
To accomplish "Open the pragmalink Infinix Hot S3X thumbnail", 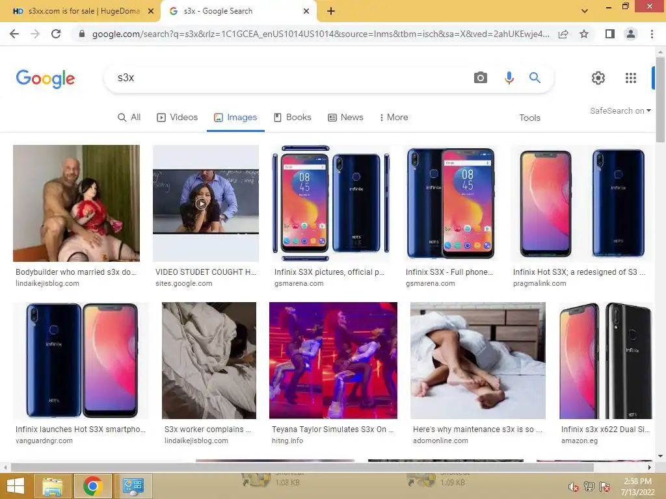I will coord(582,203).
